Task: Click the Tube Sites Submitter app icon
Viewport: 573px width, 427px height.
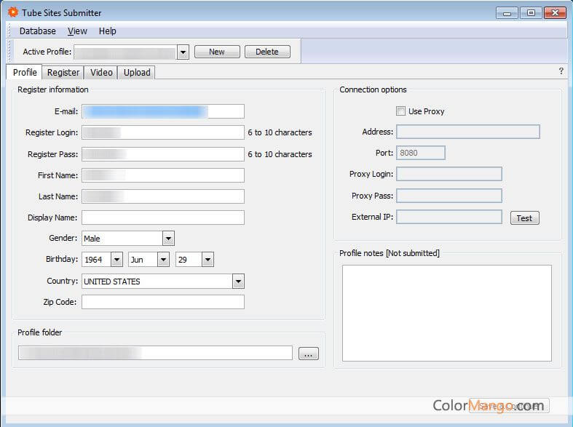Action: (x=12, y=12)
